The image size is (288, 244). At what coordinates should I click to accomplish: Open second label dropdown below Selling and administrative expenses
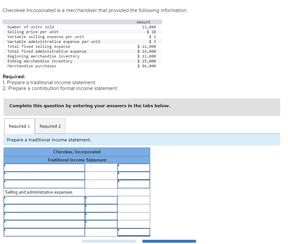[x=44, y=208]
